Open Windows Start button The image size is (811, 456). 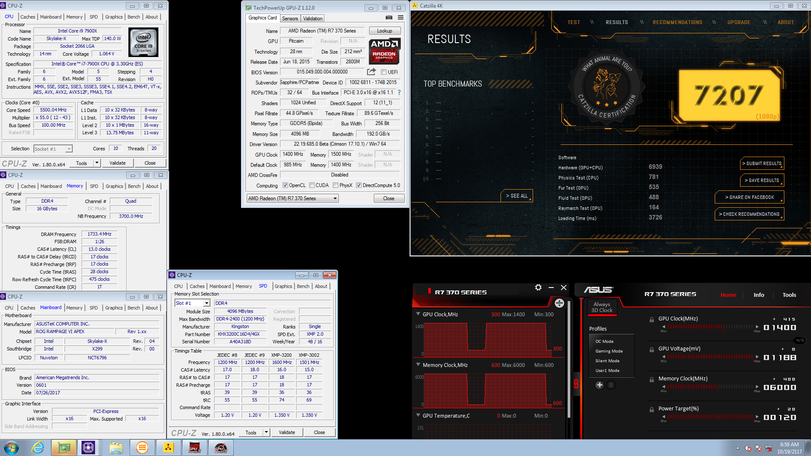[x=11, y=448]
